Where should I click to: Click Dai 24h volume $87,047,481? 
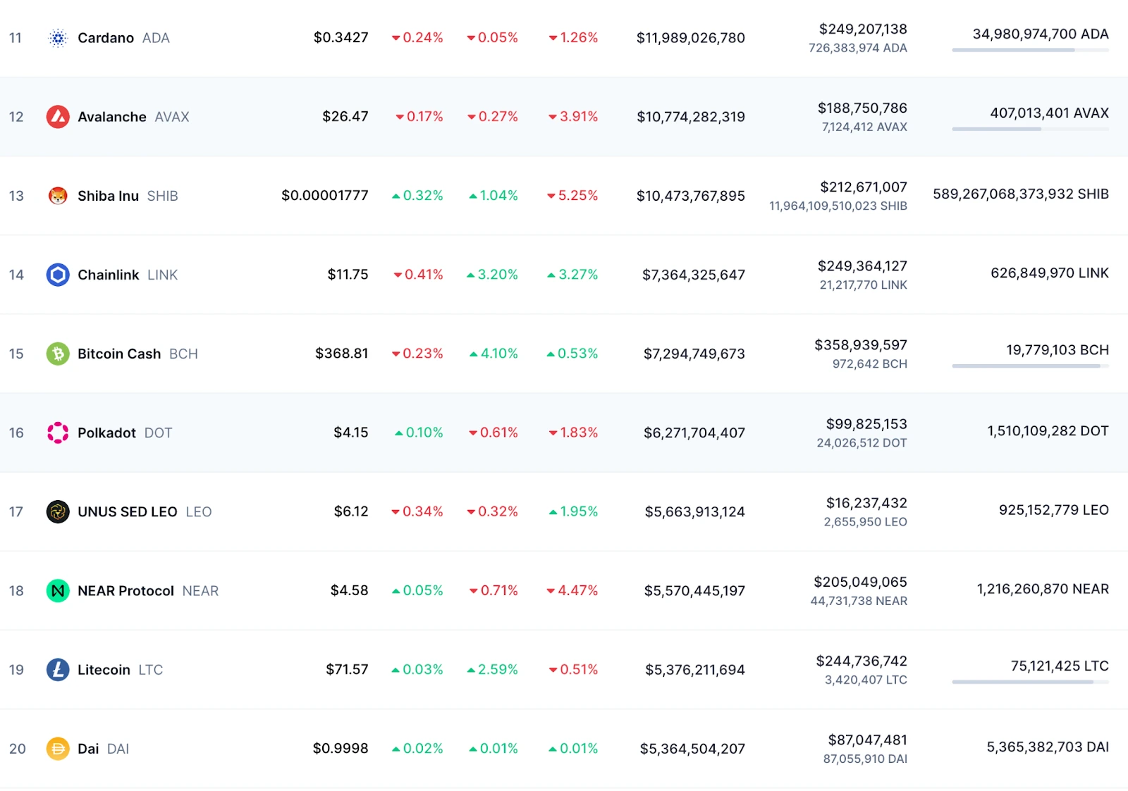click(868, 739)
